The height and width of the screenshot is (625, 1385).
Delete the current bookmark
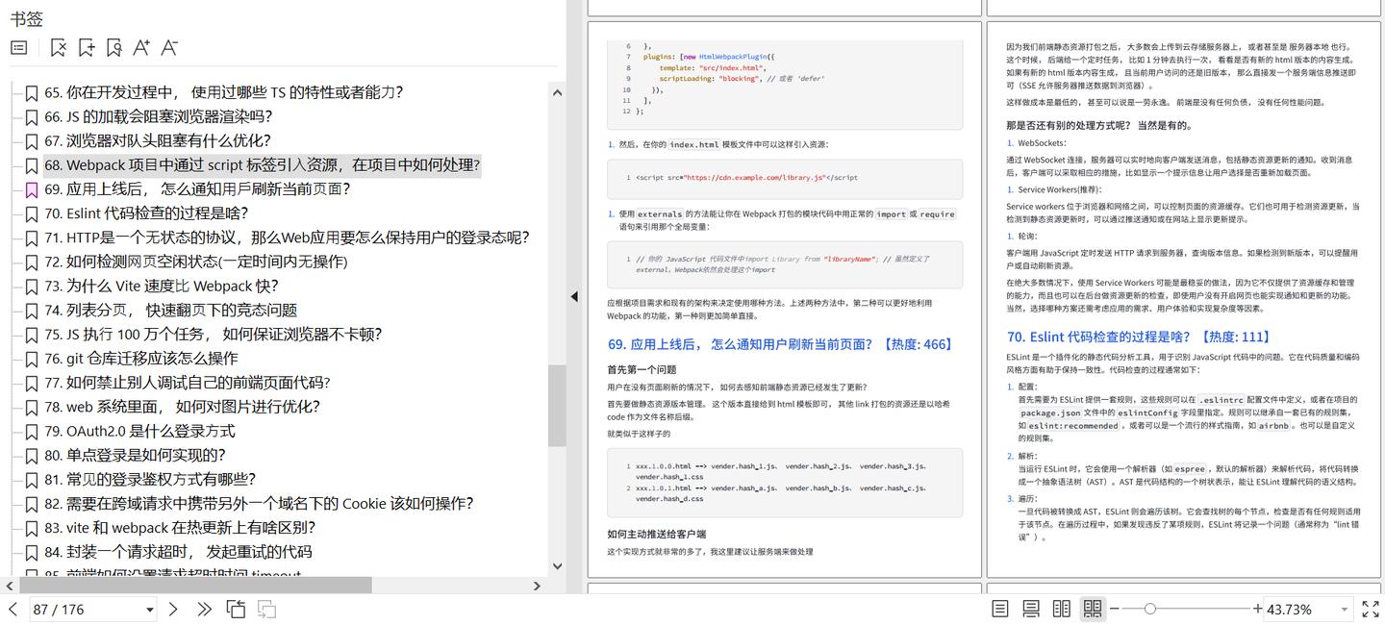pos(58,47)
